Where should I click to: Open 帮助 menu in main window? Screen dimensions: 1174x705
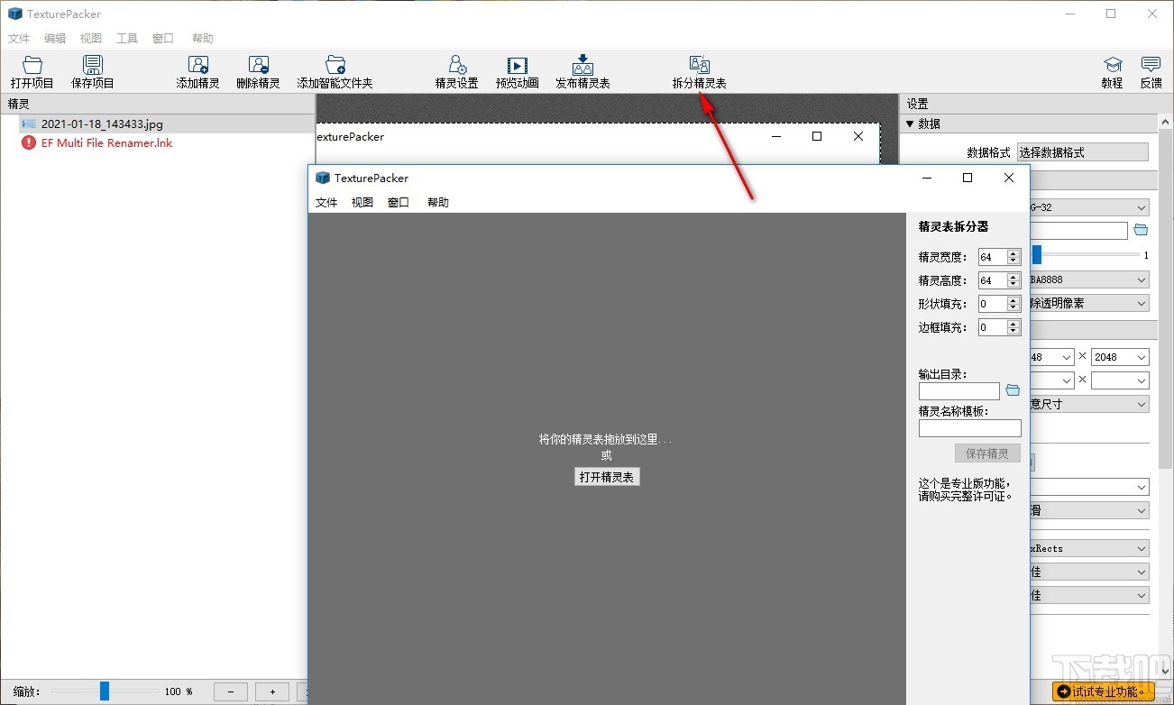(203, 39)
